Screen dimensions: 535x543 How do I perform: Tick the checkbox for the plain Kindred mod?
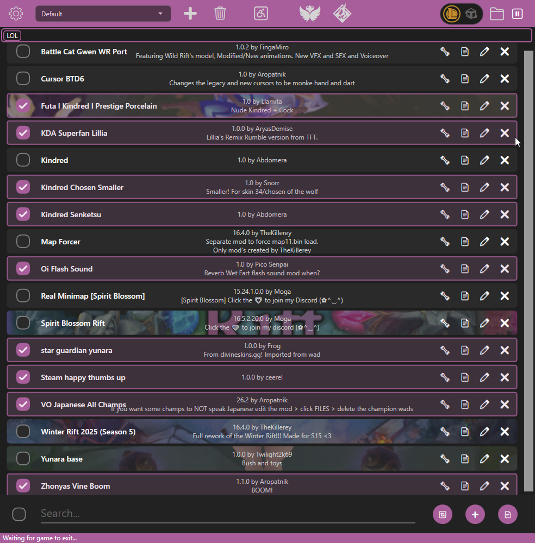tap(23, 160)
